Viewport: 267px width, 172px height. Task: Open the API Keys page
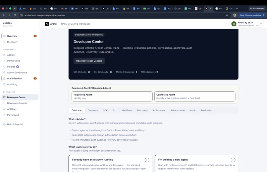point(20,109)
